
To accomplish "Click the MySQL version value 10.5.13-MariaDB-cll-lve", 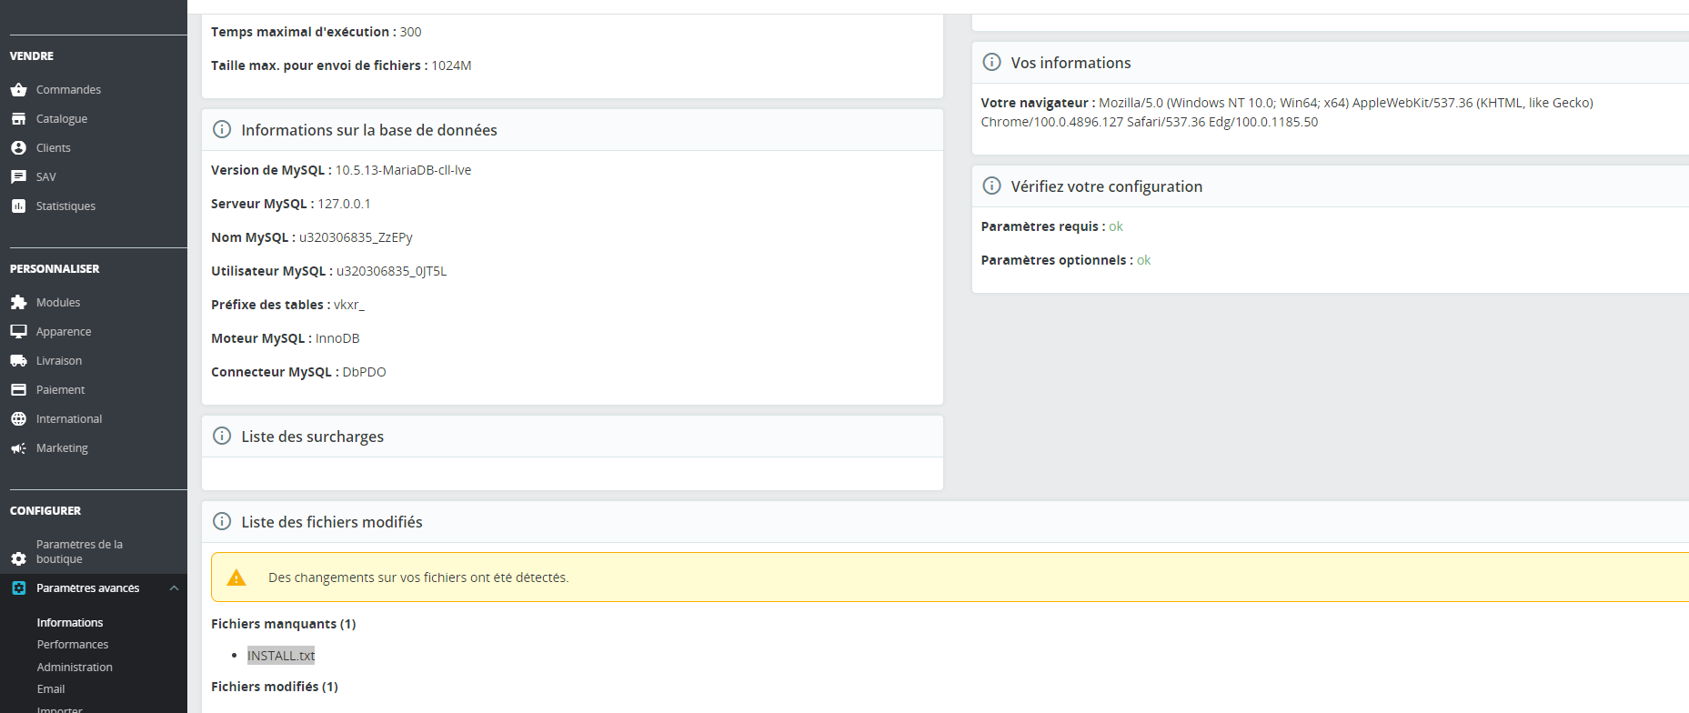I will (x=403, y=170).
